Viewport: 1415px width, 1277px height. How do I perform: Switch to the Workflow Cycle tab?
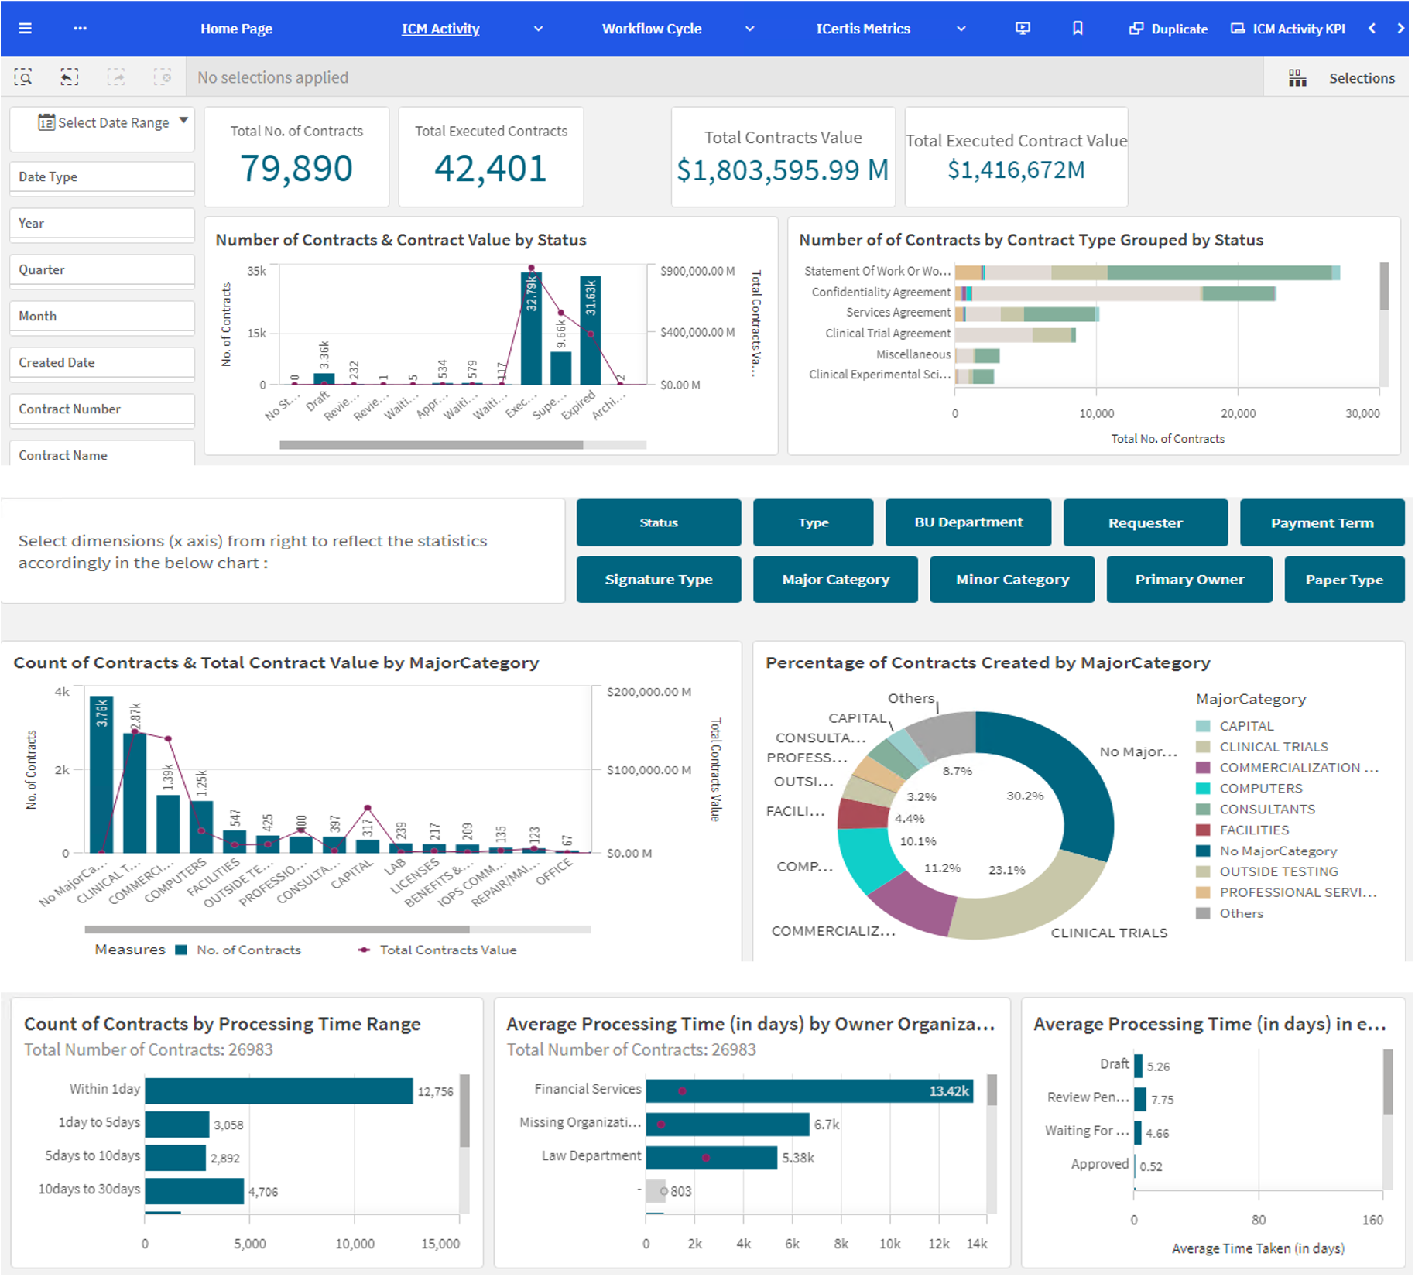[x=652, y=29]
